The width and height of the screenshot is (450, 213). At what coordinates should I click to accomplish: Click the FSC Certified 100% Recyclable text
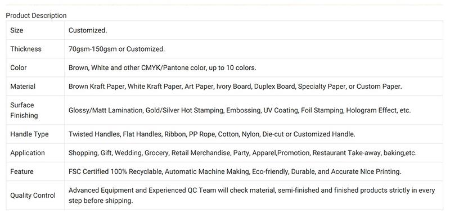click(235, 171)
